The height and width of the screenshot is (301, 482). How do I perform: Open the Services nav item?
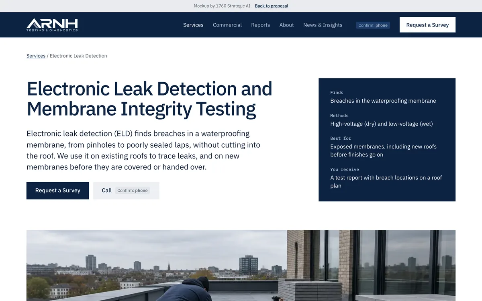click(193, 25)
